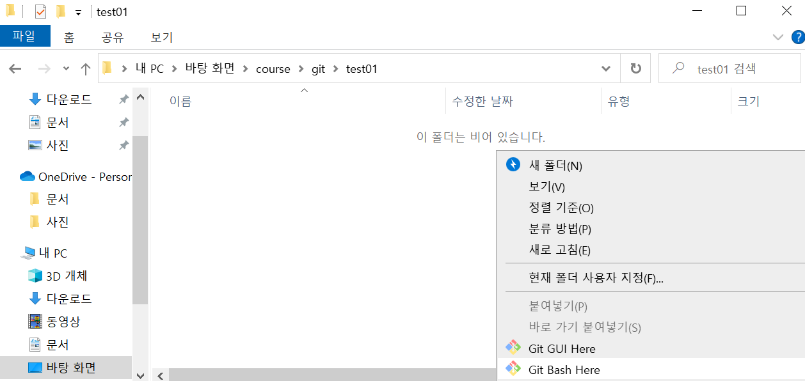
Task: Click the blue 새 폴더 lightning icon
Action: 513,165
